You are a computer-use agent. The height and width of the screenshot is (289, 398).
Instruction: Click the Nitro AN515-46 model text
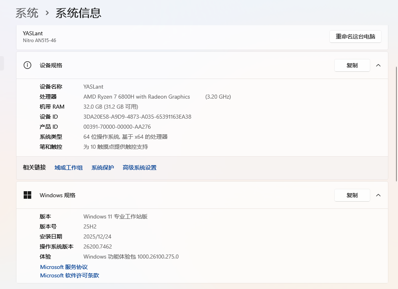point(39,40)
